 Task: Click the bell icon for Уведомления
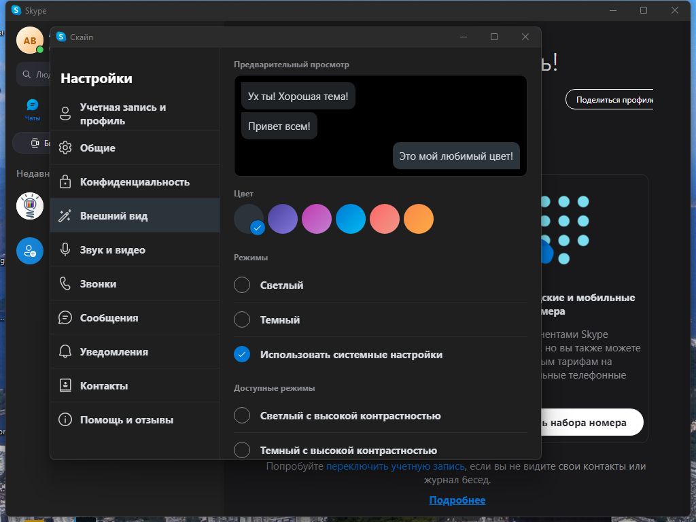pos(65,352)
